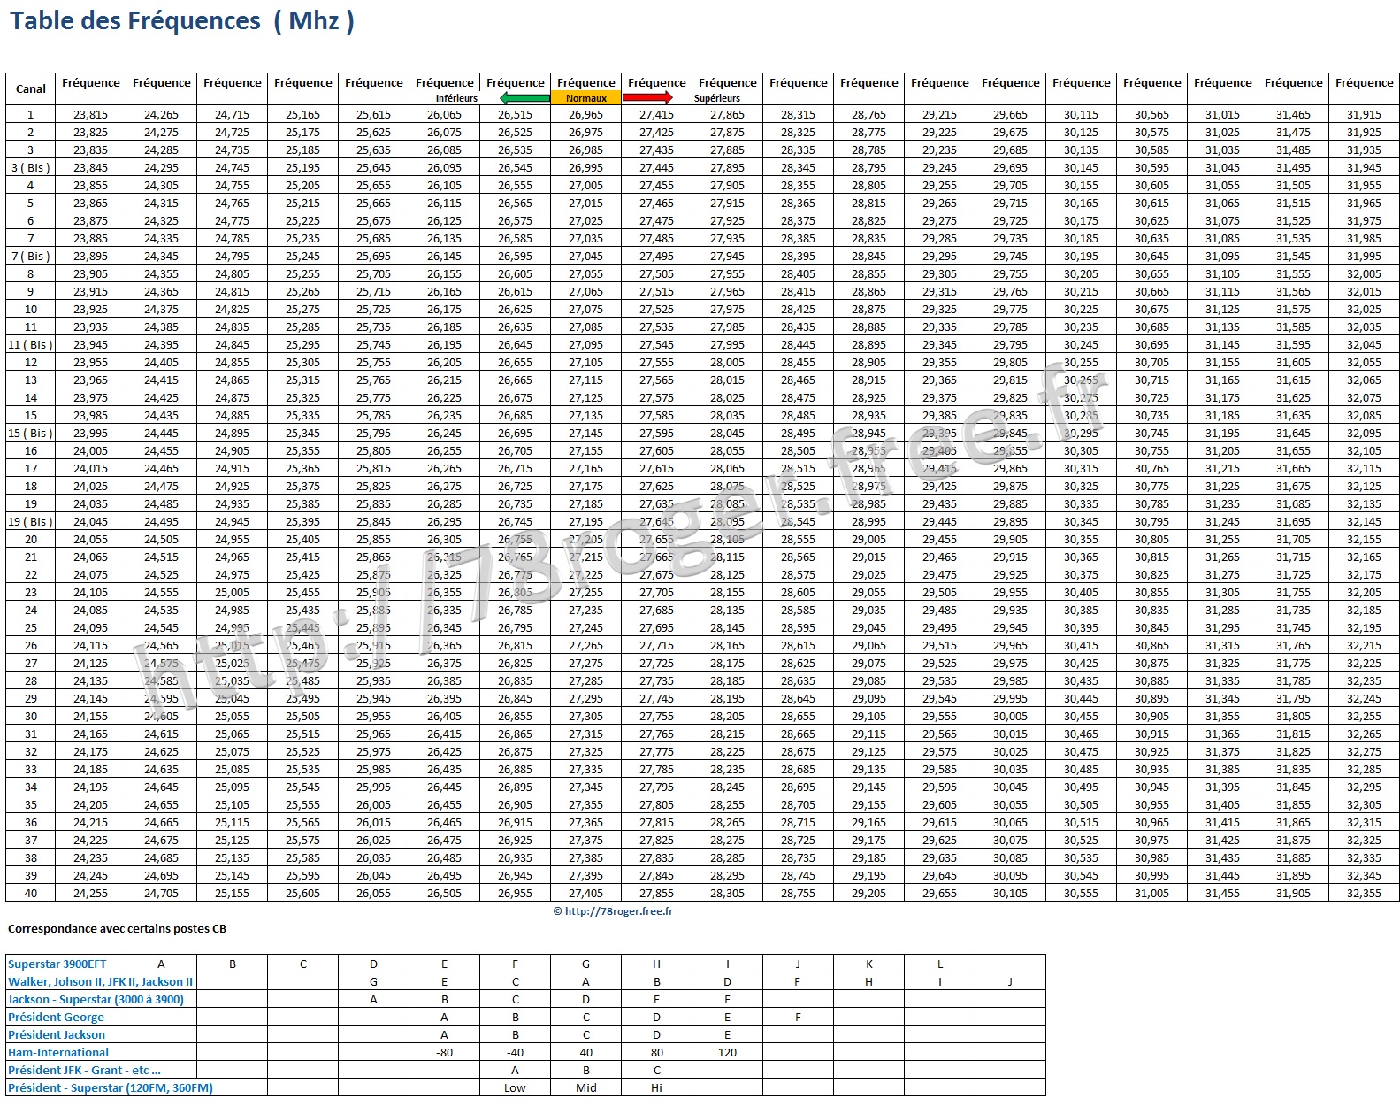Click the Low cell in Président - Superstar row
This screenshot has height=1114, width=1400.
coord(516,1088)
